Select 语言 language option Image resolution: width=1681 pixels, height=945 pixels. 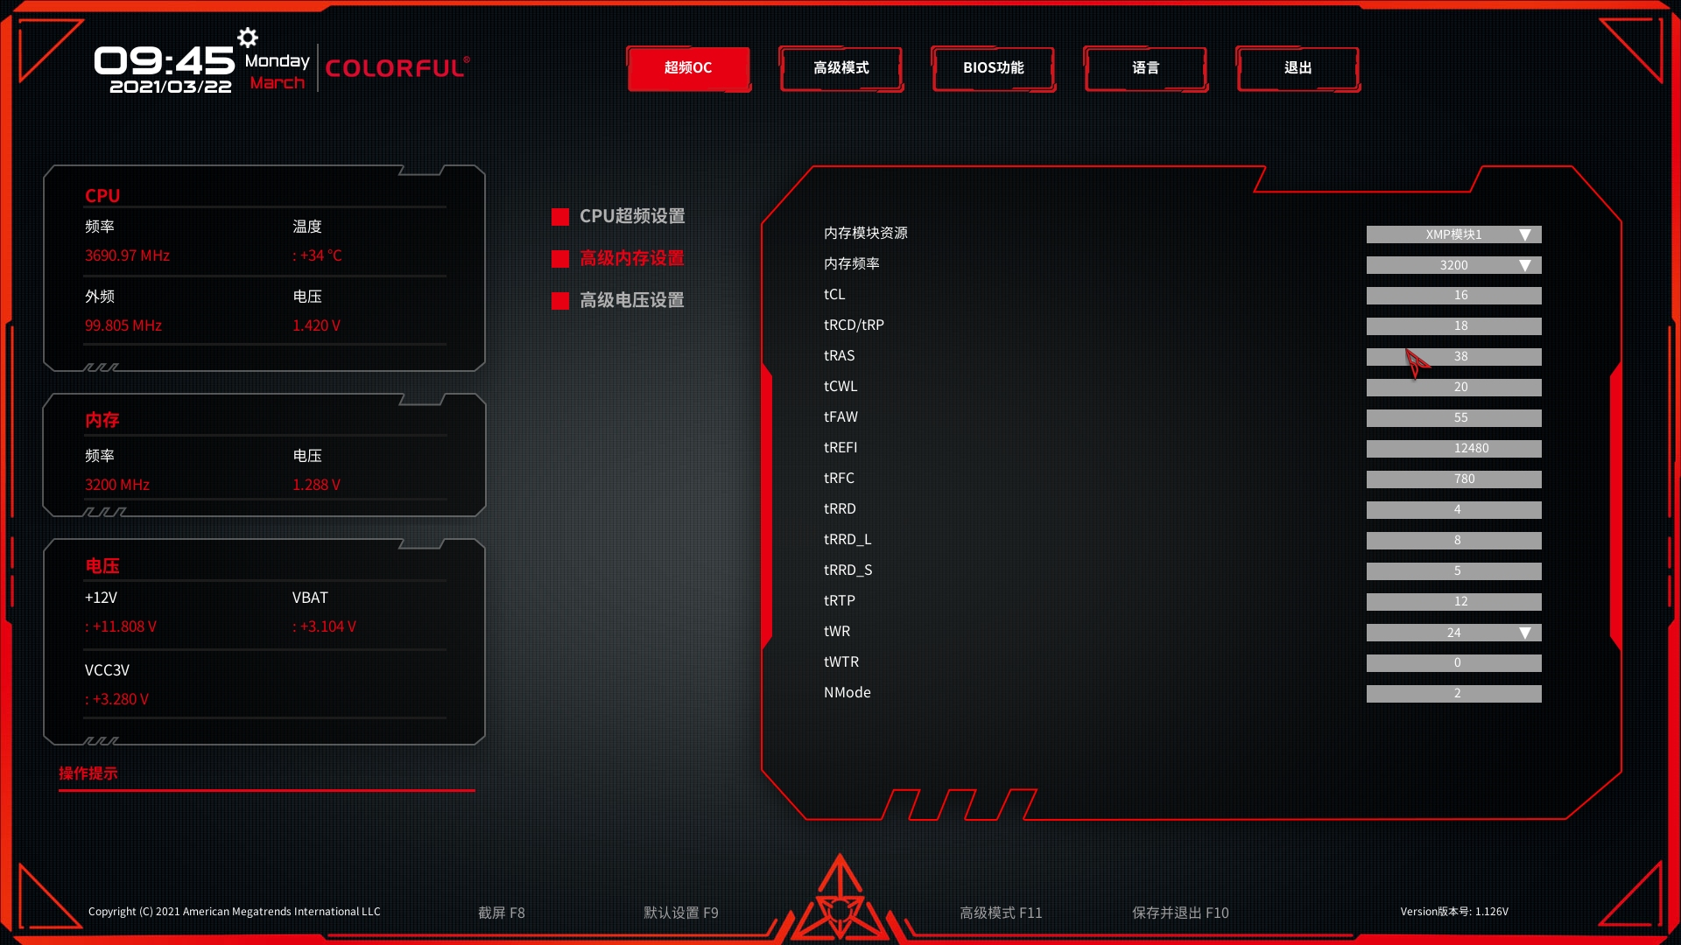pyautogui.click(x=1145, y=66)
